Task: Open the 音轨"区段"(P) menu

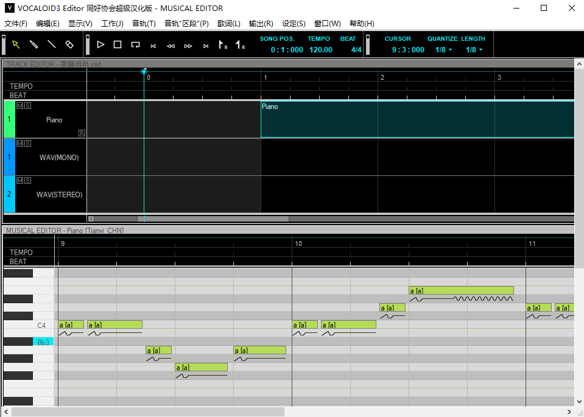Action: [x=186, y=24]
